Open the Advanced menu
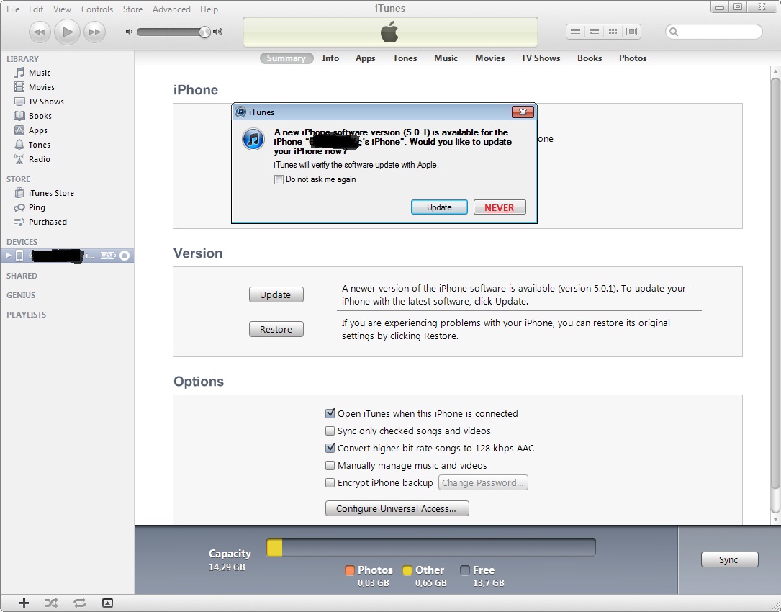The height and width of the screenshot is (612, 781). [x=171, y=9]
